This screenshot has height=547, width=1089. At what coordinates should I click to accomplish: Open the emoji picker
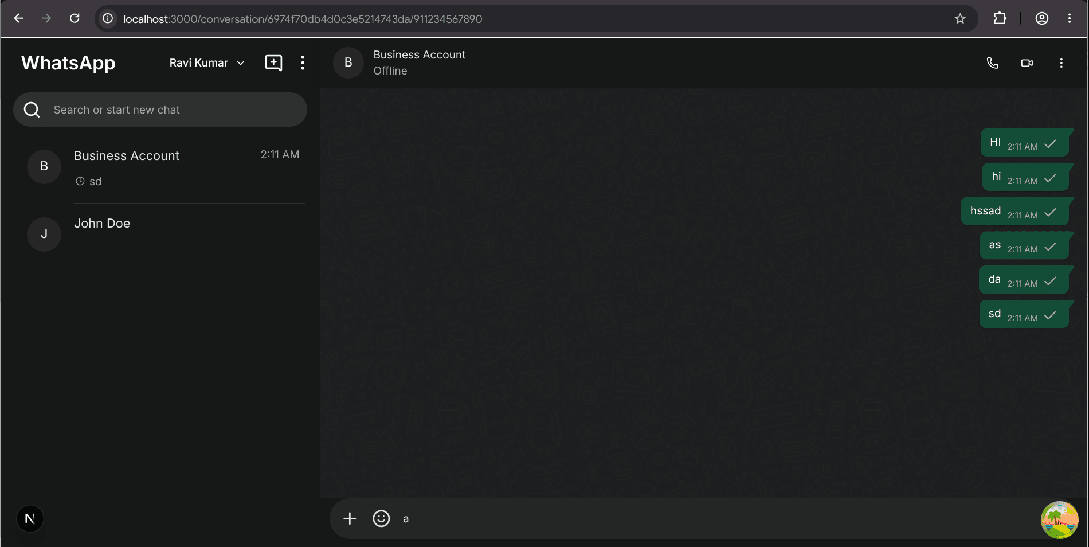point(381,519)
